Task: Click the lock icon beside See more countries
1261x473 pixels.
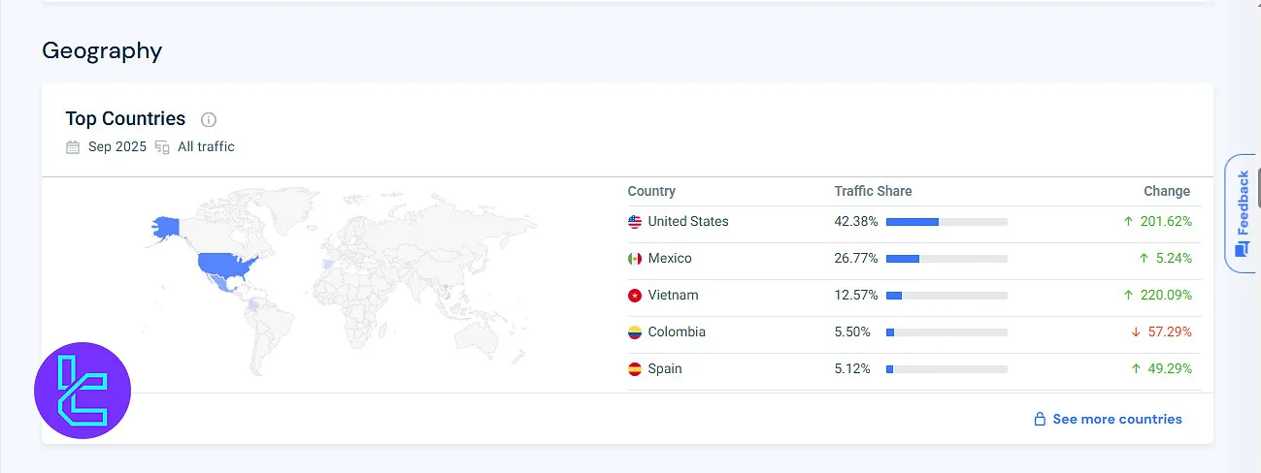Action: tap(1040, 420)
